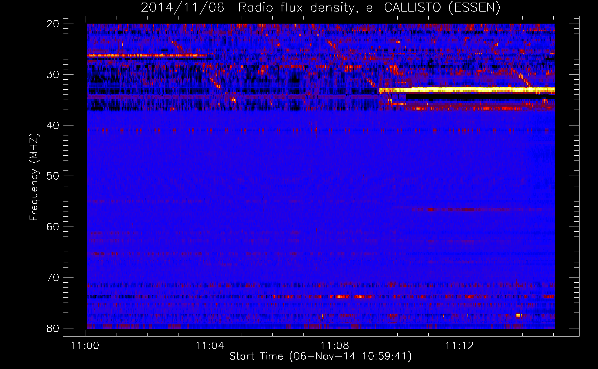Screen dimensions: 598x369
Task: Click the 40 frequency tick label
Action: point(53,125)
